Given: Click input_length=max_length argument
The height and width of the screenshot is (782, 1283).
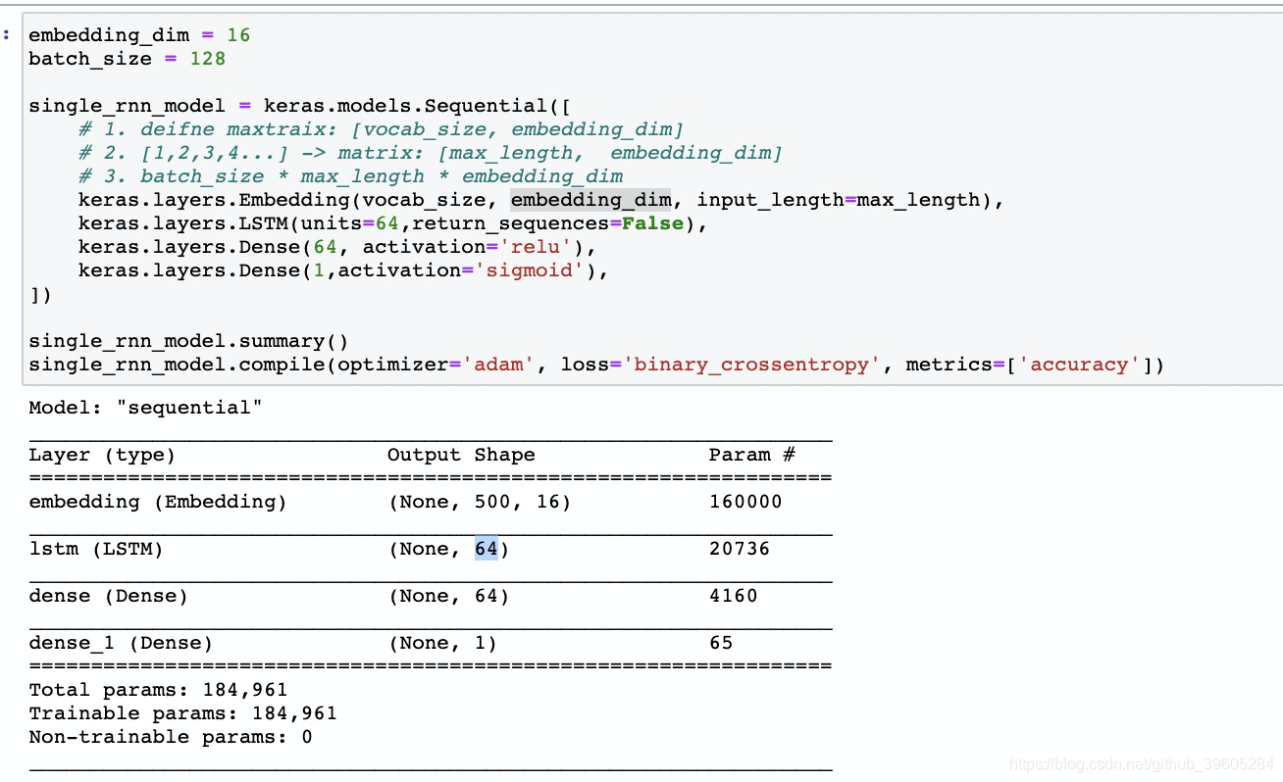Looking at the screenshot, I should click(x=838, y=200).
